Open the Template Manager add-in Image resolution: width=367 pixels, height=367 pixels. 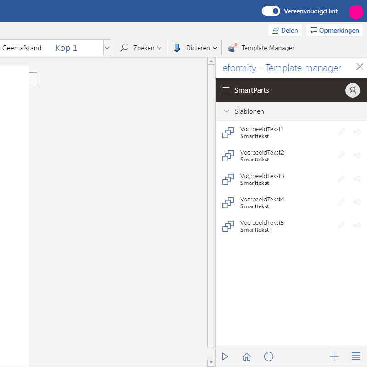(x=261, y=48)
